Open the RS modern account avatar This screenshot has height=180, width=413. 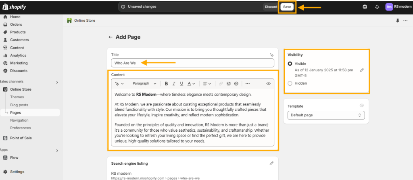(389, 7)
